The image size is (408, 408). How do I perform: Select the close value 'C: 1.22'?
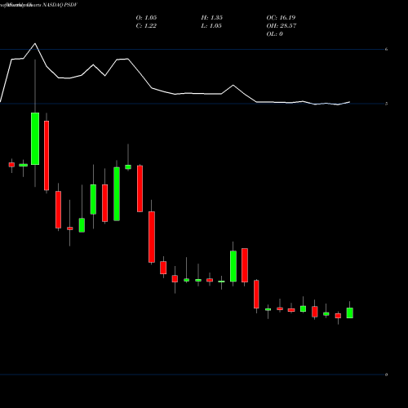146,26
